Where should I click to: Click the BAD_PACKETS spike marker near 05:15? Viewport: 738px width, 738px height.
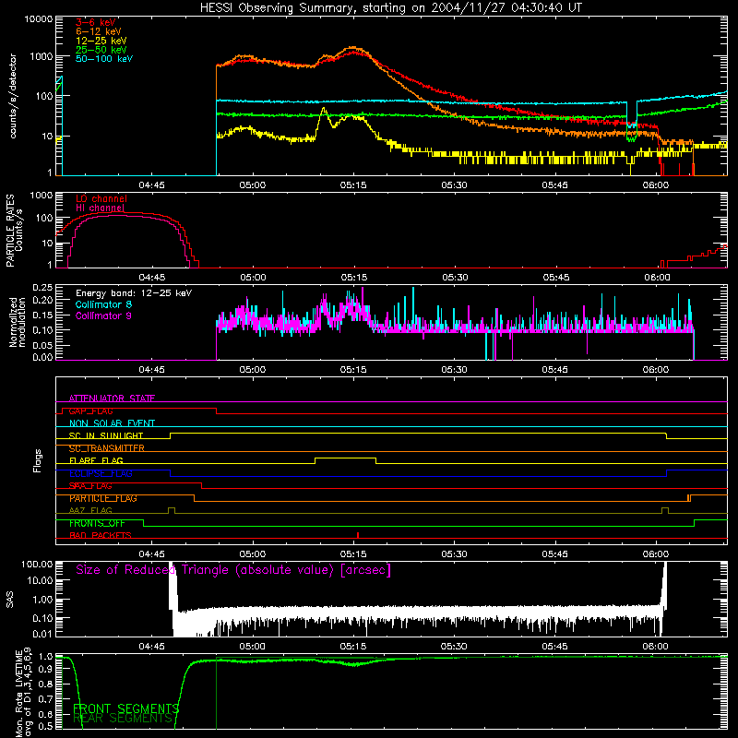coord(358,535)
